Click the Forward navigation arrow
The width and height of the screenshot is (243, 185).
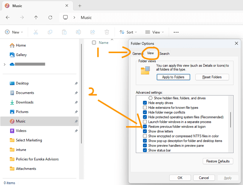(22, 17)
